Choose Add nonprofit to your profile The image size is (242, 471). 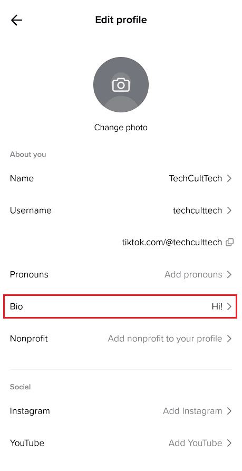click(x=165, y=339)
